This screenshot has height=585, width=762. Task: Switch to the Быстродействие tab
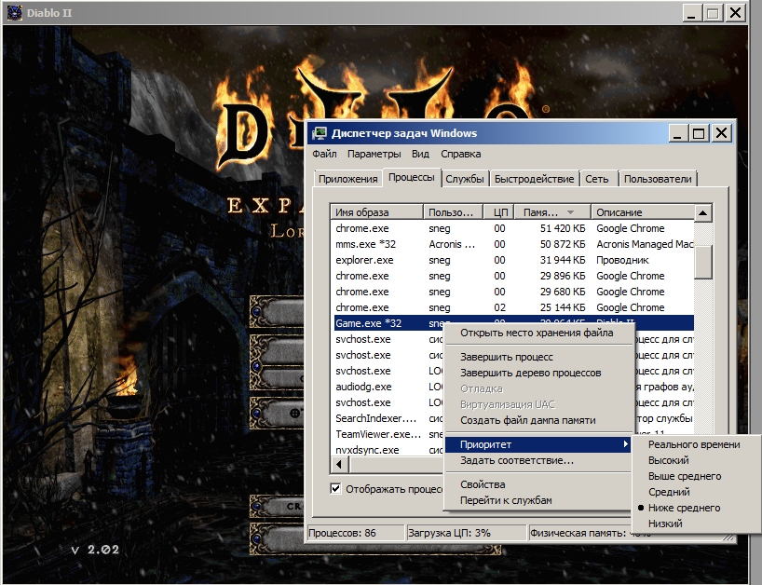(534, 179)
